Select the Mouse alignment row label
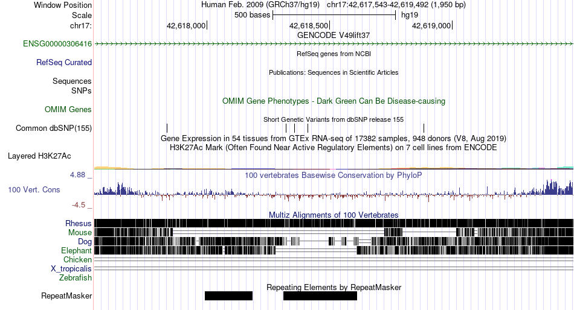This screenshot has width=574, height=310. pos(80,233)
